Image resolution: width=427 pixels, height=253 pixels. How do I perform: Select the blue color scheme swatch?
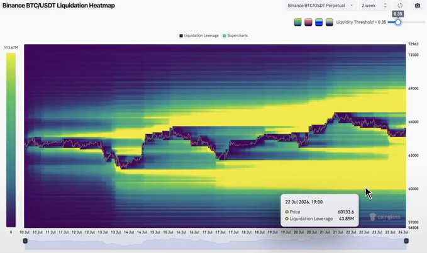pos(319,22)
